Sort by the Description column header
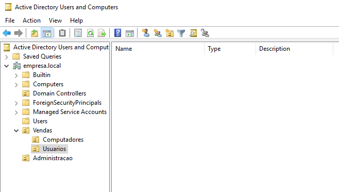 tap(294, 49)
